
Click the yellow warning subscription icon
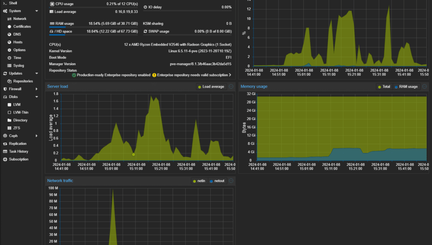154,75
